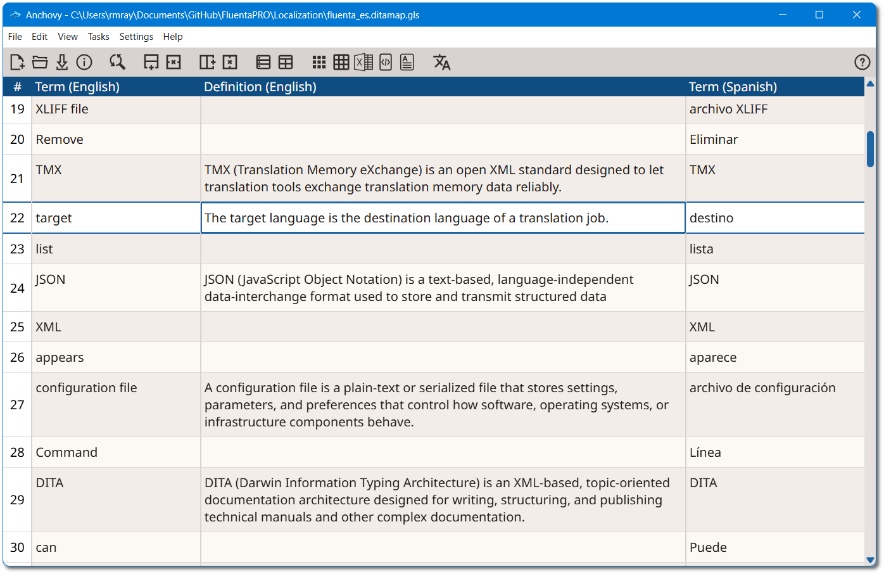Viewport: 884px width, 574px height.
Task: Select the 'archivo XLIFF' Spanish cell
Action: pyautogui.click(x=776, y=109)
